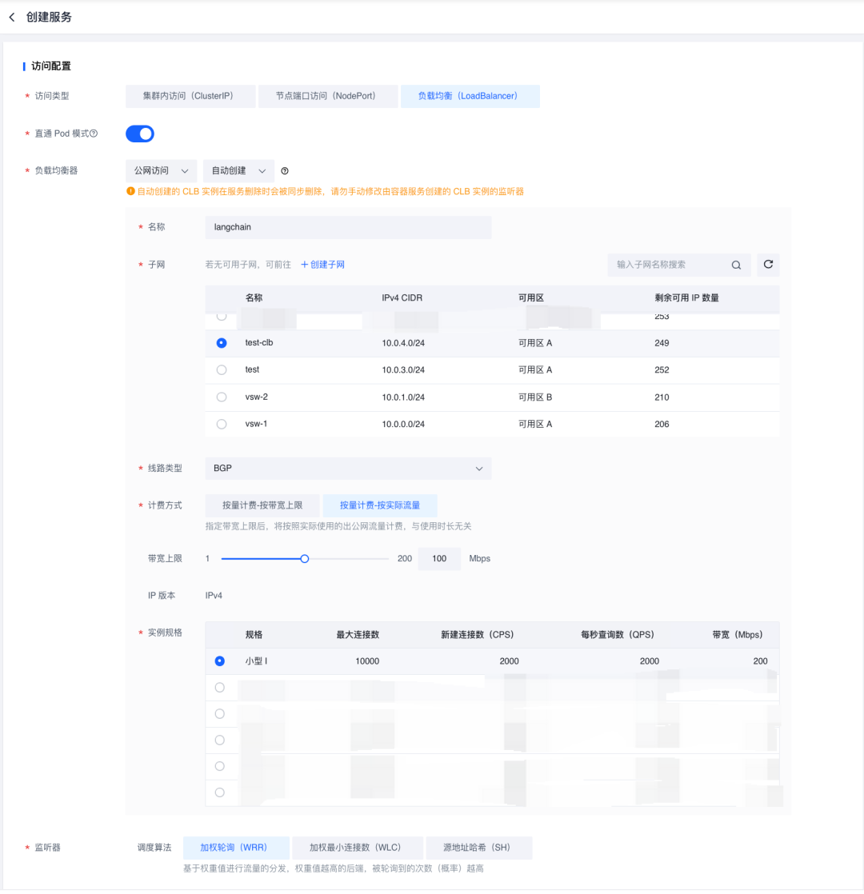Refresh the subnet list
Screen dimensions: 864x894
point(768,265)
